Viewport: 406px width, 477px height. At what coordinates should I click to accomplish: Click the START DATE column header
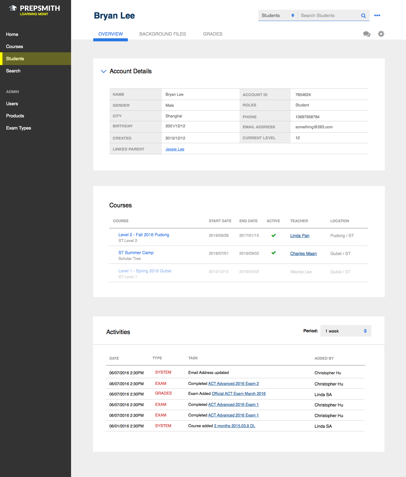[220, 221]
